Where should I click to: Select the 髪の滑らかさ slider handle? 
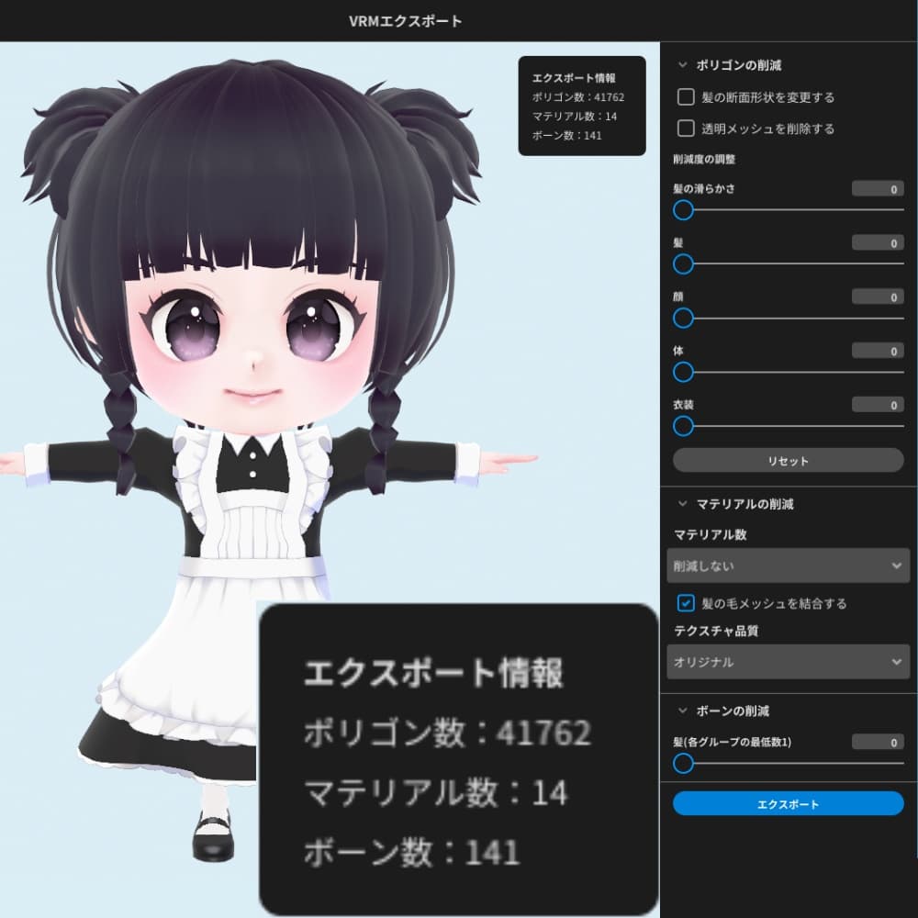(683, 210)
